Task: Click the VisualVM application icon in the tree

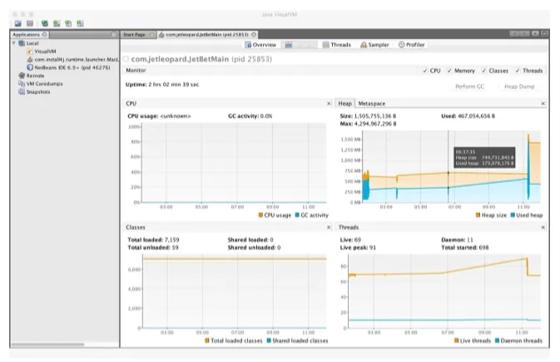Action: pos(30,52)
